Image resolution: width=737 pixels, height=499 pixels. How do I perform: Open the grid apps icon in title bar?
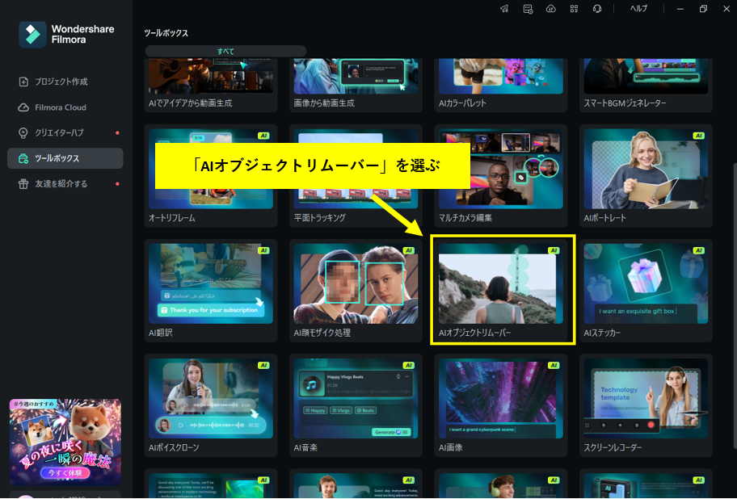point(574,9)
